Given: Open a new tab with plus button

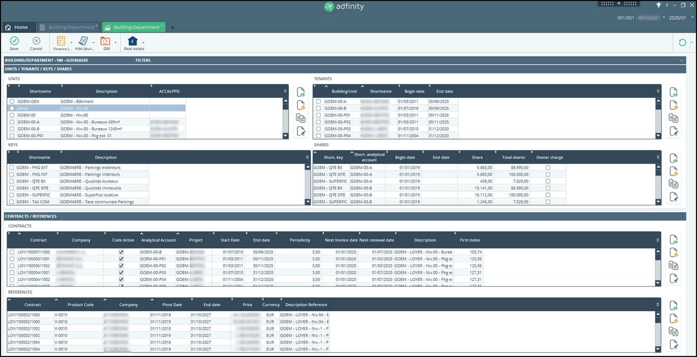Looking at the screenshot, I should click(x=172, y=27).
